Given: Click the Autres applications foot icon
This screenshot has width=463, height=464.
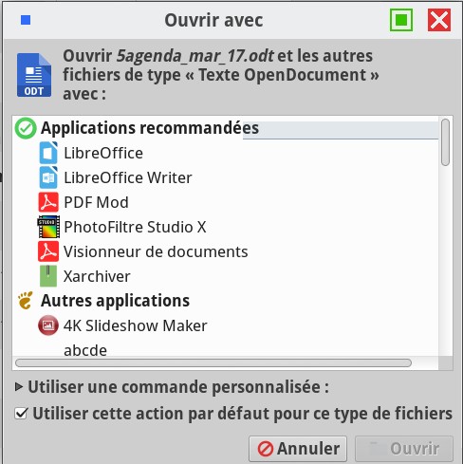Looking at the screenshot, I should (26, 300).
